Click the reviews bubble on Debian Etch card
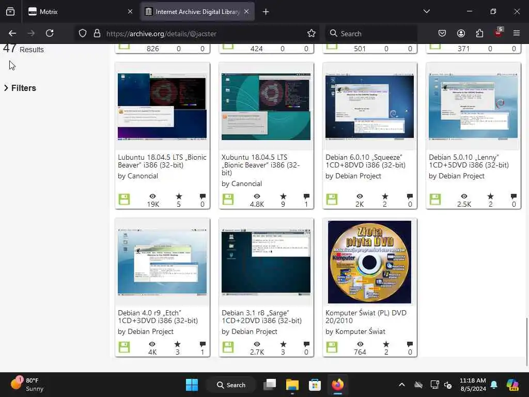The height and width of the screenshot is (397, 529). tap(203, 344)
